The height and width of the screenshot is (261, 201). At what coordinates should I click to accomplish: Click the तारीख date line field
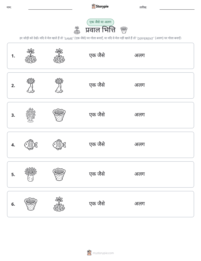click(177, 8)
